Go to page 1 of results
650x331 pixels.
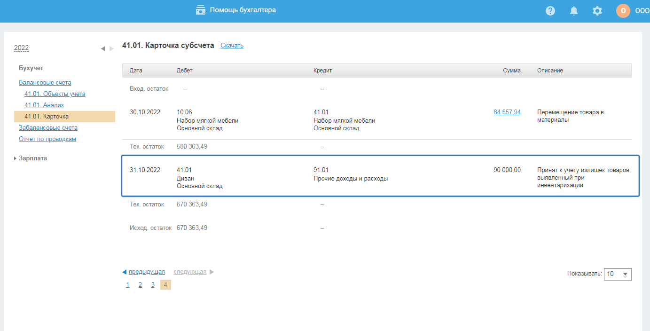127,285
